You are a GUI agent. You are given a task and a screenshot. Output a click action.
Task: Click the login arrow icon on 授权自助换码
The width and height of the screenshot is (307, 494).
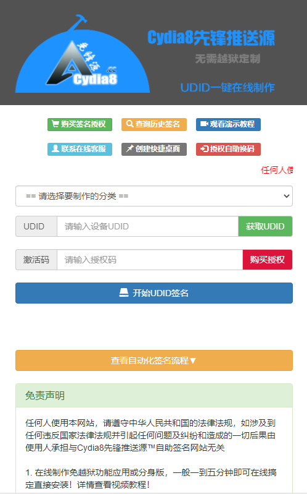tap(204, 149)
